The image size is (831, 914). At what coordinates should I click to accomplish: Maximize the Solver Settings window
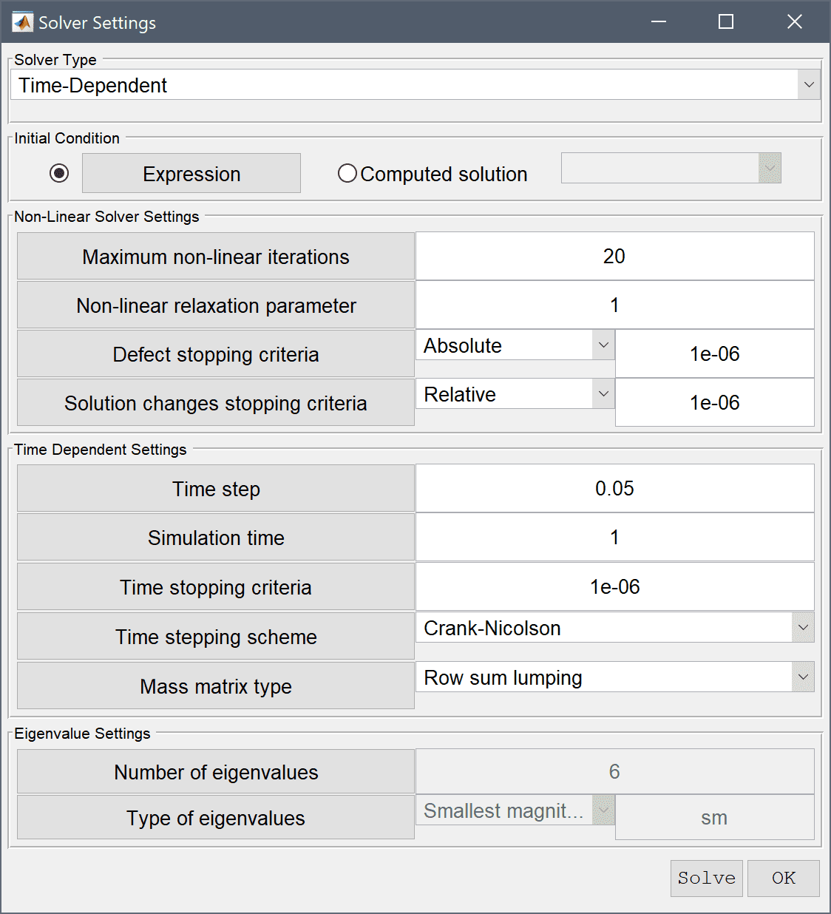pos(726,22)
